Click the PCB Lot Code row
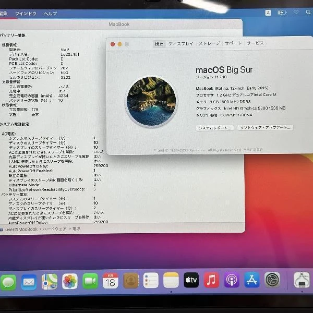The width and height of the screenshot is (313, 313). [36, 64]
